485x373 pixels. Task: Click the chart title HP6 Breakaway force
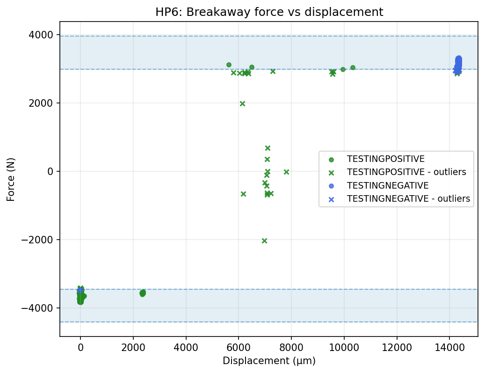click(269, 12)
